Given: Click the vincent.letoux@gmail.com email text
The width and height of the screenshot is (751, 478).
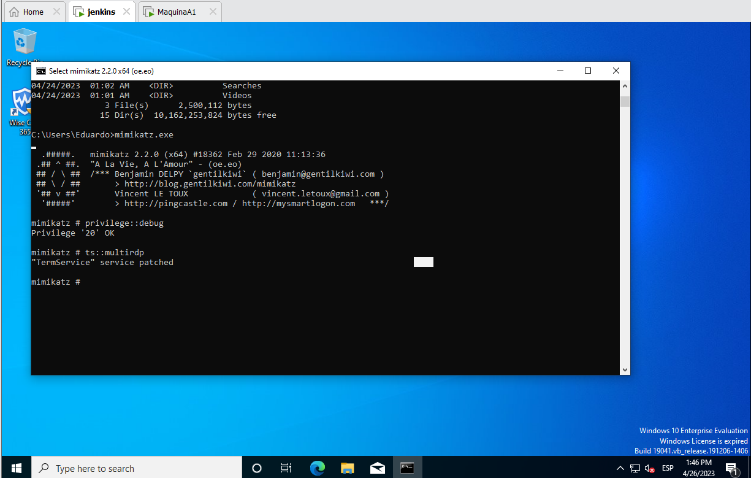Looking at the screenshot, I should (321, 194).
